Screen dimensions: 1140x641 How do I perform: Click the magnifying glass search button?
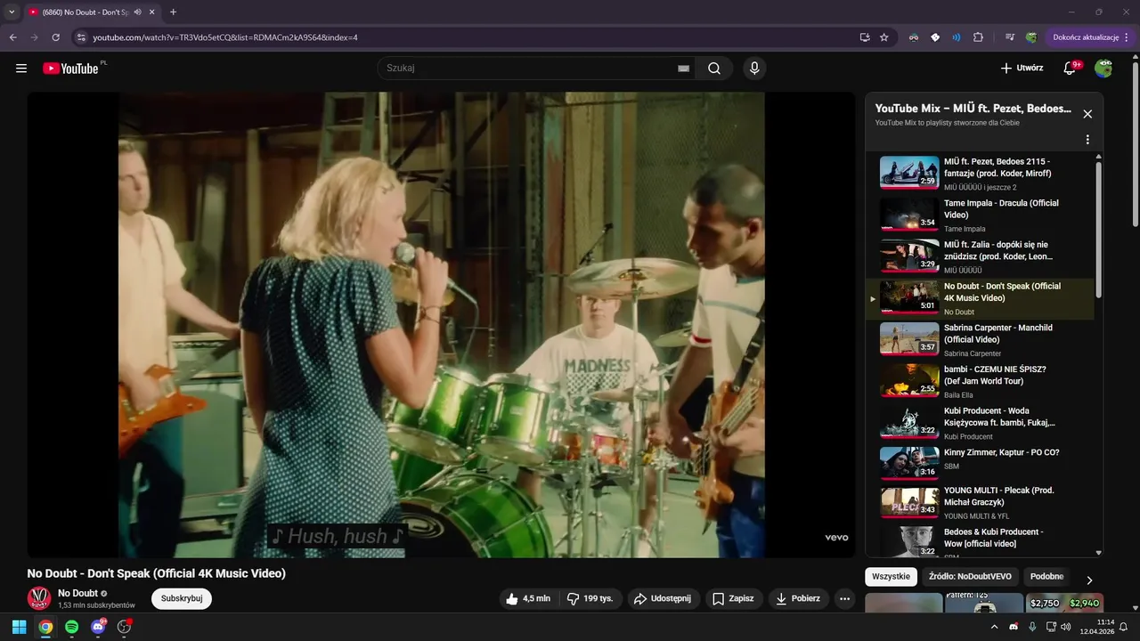pos(714,69)
